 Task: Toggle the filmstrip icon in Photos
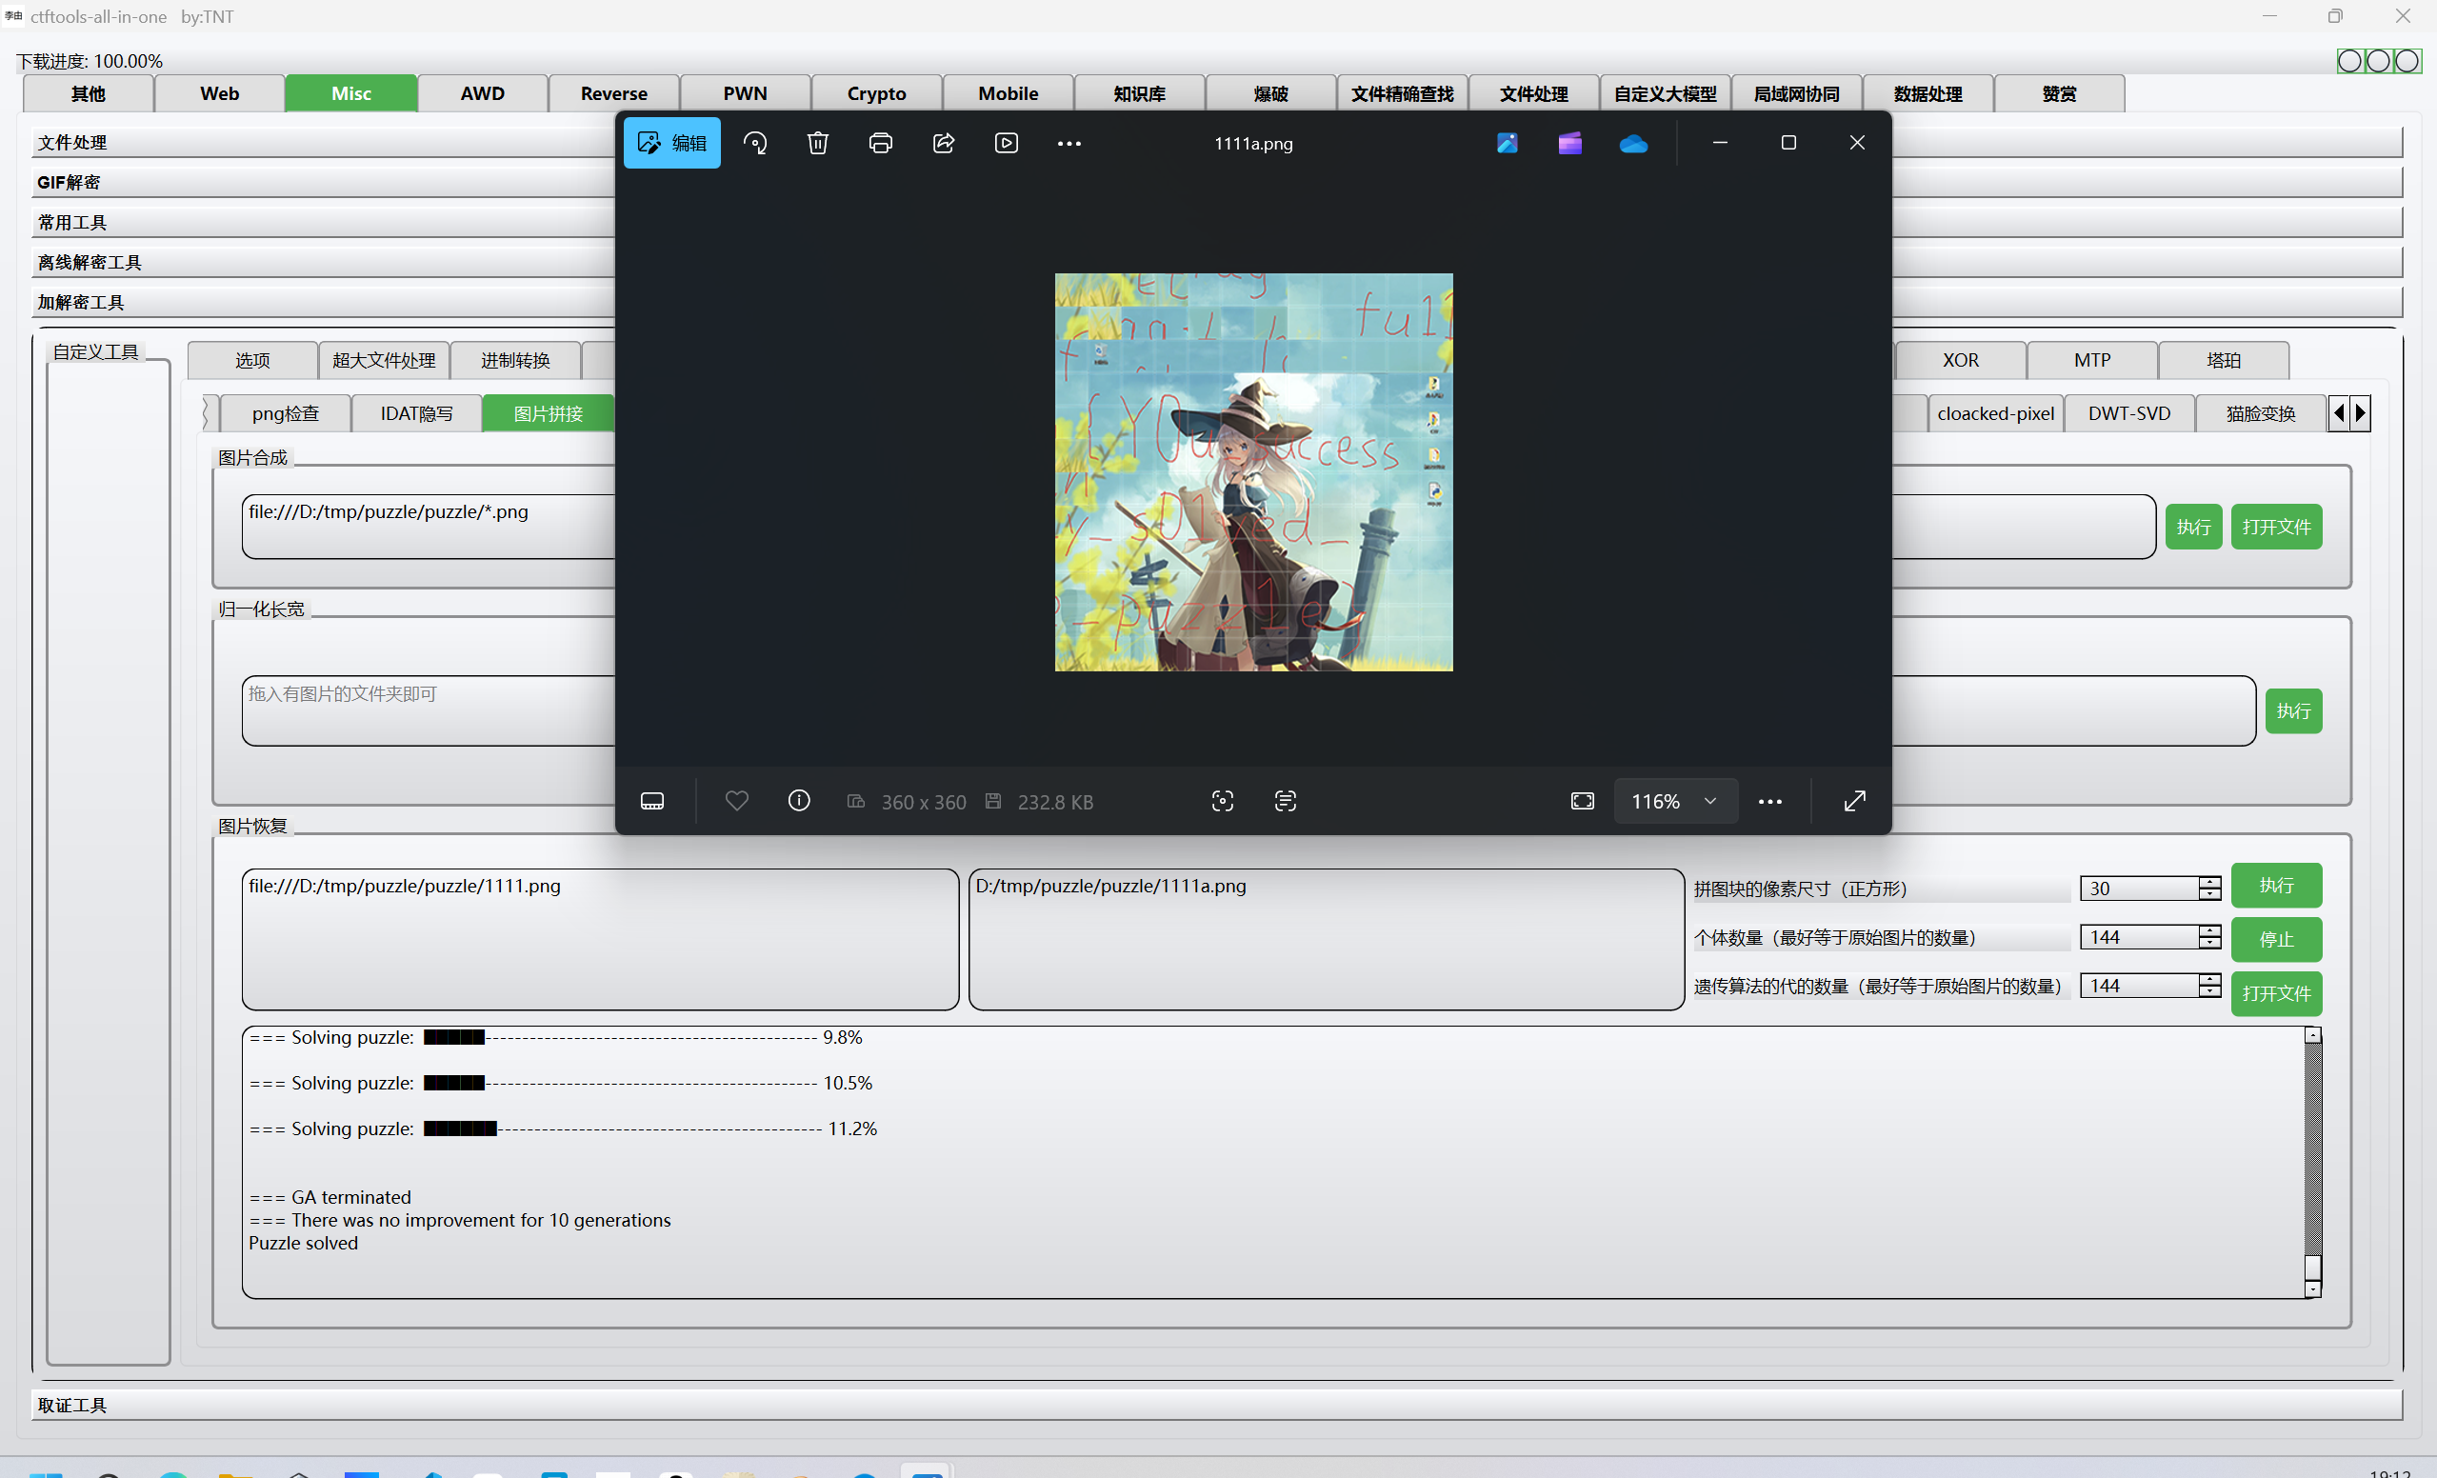(652, 801)
